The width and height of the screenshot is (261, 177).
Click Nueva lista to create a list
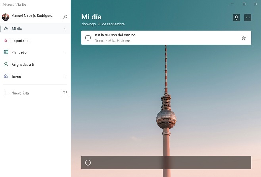click(20, 93)
